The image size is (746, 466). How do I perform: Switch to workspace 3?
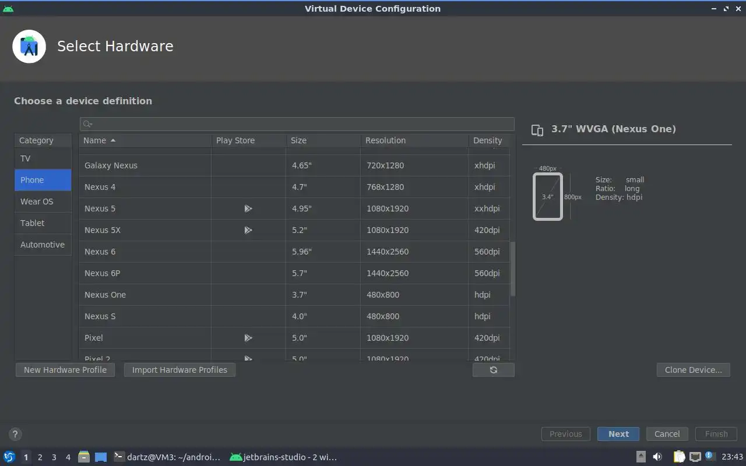(54, 457)
